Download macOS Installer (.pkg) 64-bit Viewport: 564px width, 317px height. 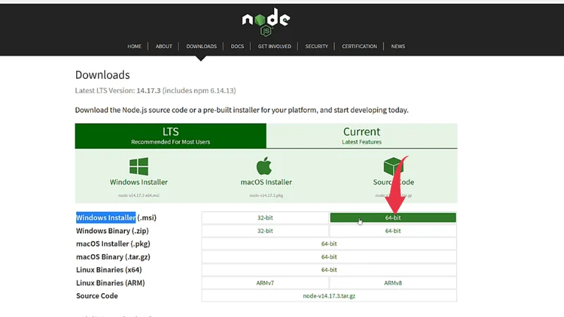pyautogui.click(x=329, y=244)
